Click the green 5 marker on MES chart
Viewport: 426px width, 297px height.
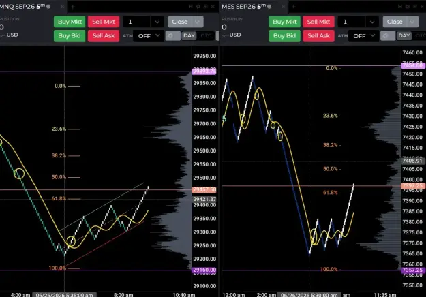click(x=224, y=119)
